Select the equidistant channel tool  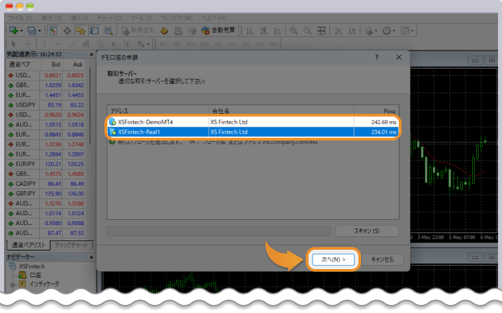click(x=86, y=44)
